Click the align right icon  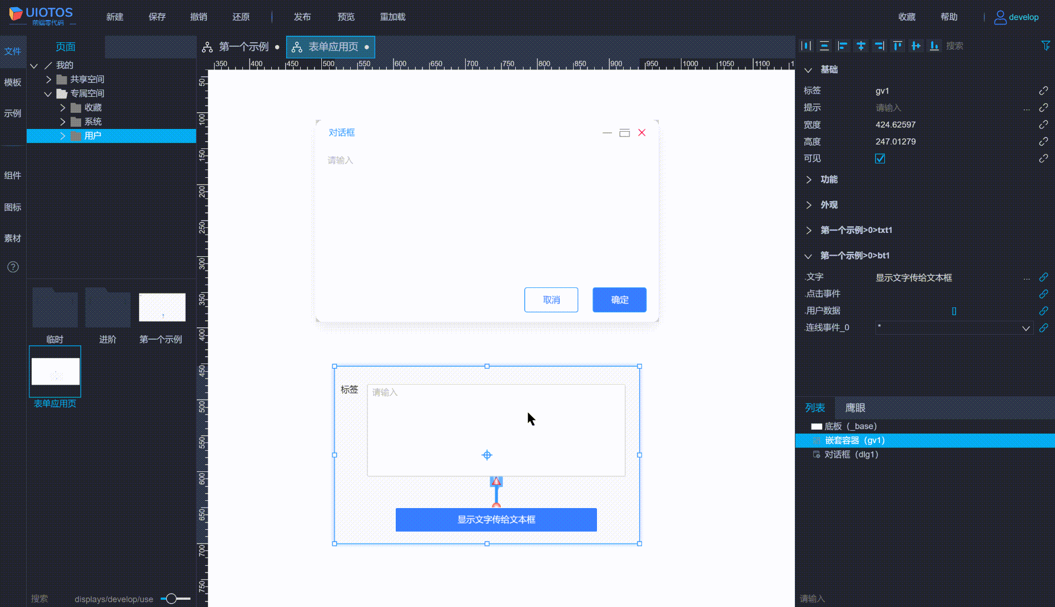[879, 46]
